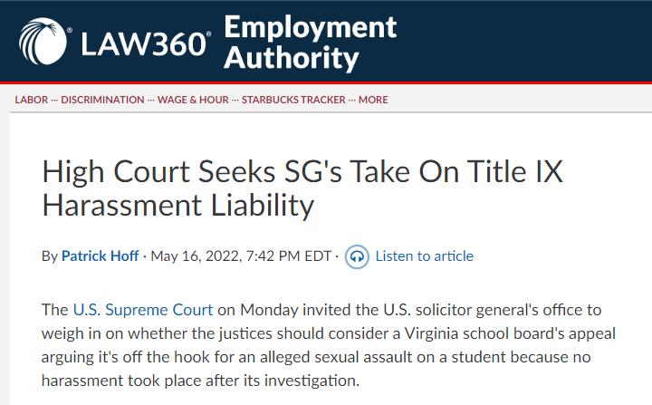The image size is (652, 405).
Task: Click the Law360 globe logo icon
Action: [x=44, y=42]
